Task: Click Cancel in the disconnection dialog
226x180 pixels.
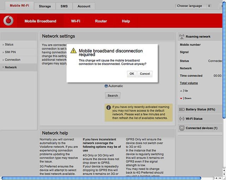Action: [145, 74]
